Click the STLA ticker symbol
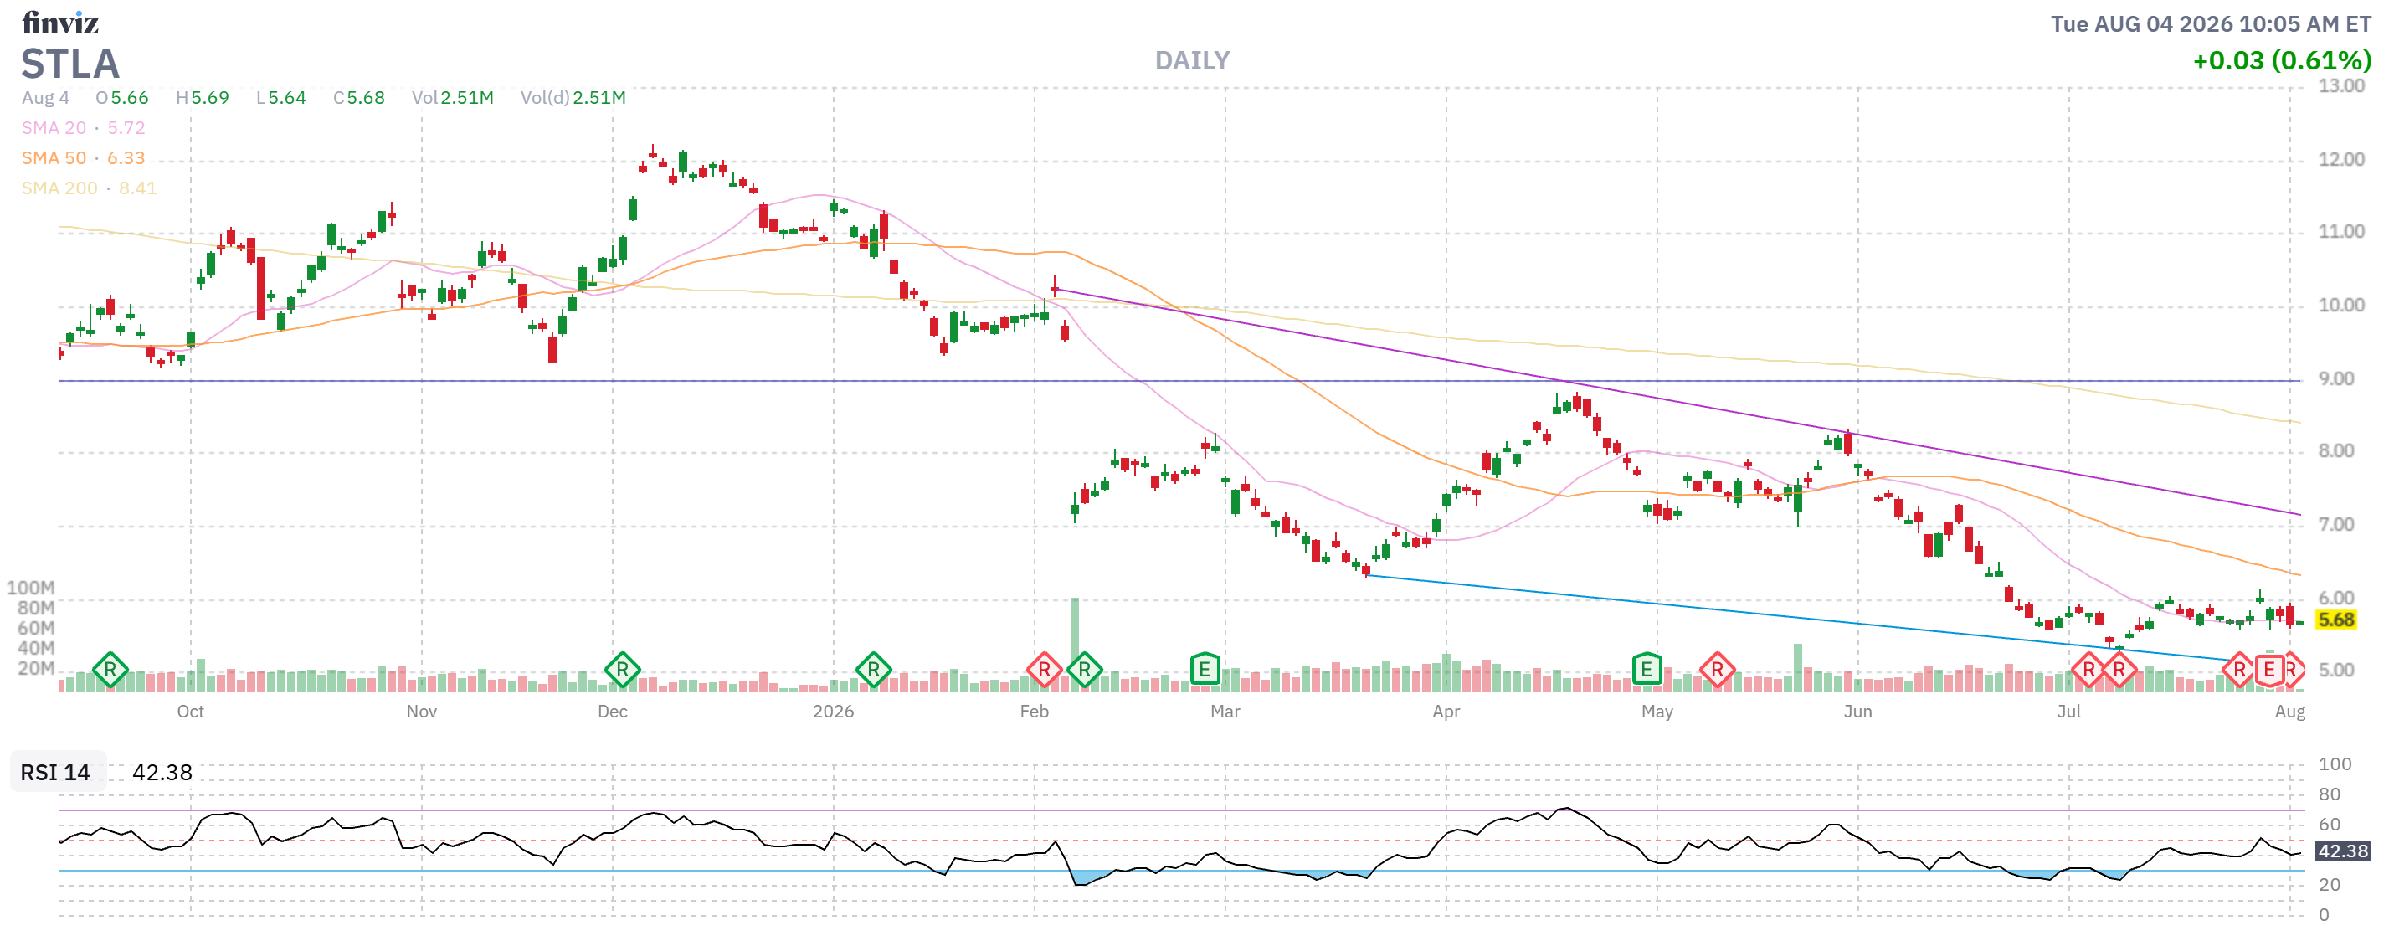This screenshot has width=2394, height=941. 70,64
